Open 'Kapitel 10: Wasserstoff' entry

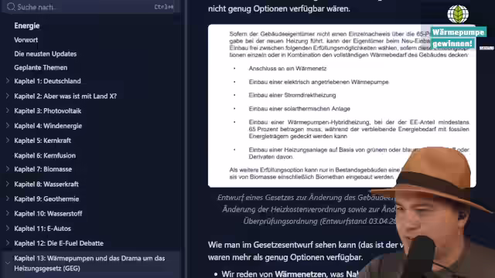48,214
